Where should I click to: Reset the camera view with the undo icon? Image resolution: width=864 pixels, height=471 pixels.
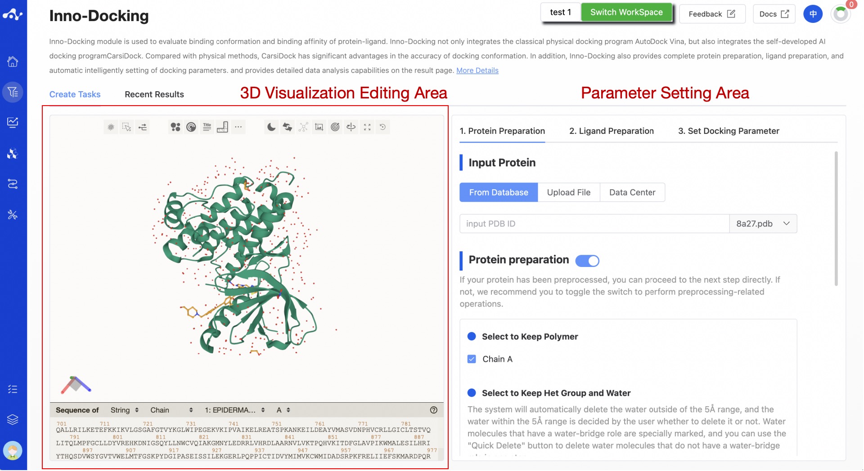383,127
